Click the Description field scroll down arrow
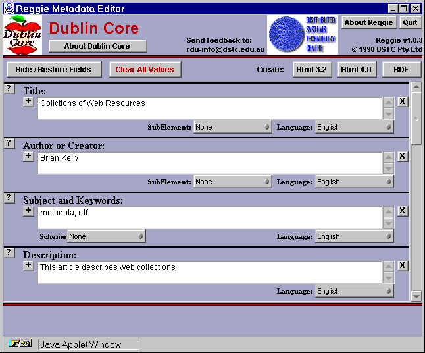The height and width of the screenshot is (353, 425). pos(388,278)
